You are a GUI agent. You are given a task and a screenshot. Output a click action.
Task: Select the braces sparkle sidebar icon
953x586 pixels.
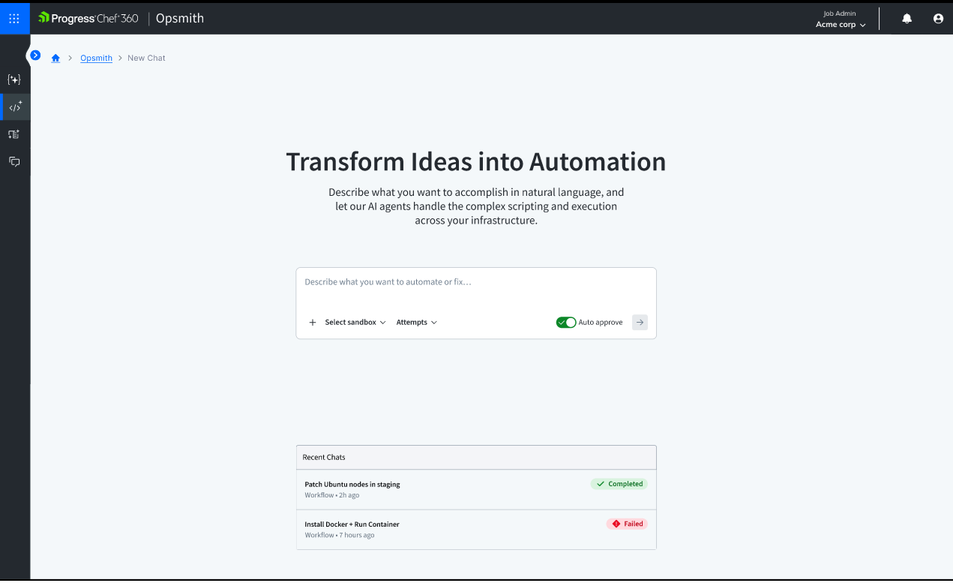14,80
